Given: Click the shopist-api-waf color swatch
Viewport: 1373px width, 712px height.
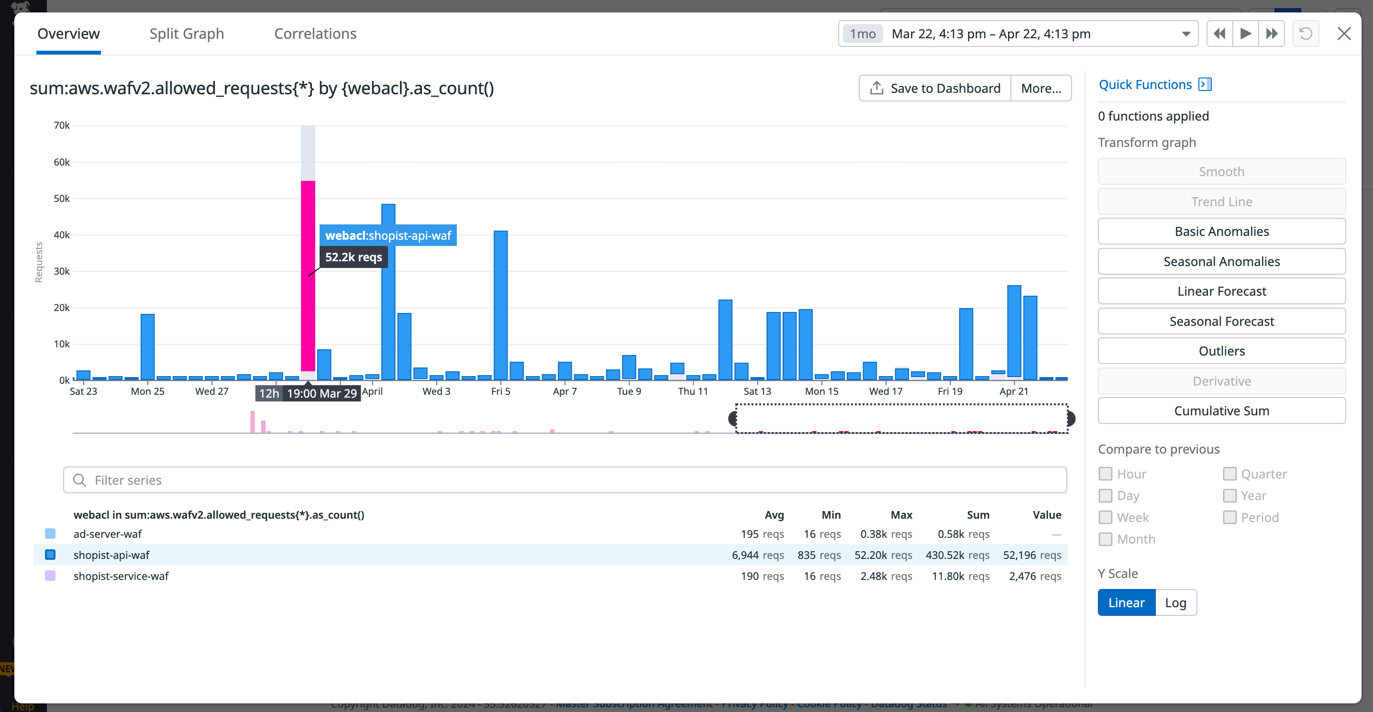Looking at the screenshot, I should point(50,554).
